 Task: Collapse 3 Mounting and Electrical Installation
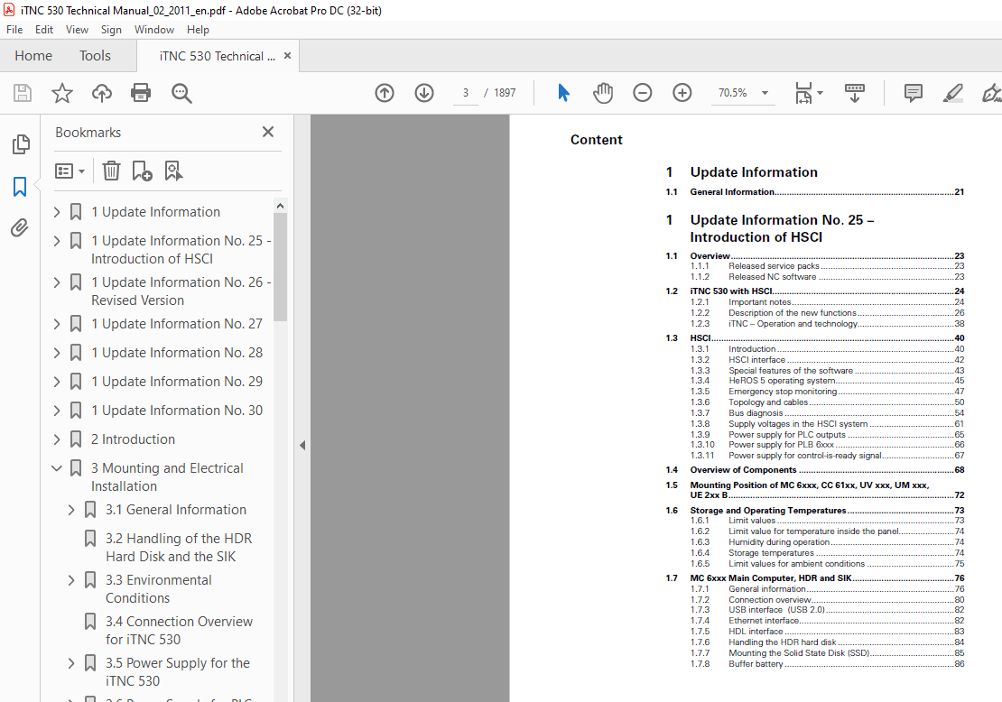[x=57, y=468]
